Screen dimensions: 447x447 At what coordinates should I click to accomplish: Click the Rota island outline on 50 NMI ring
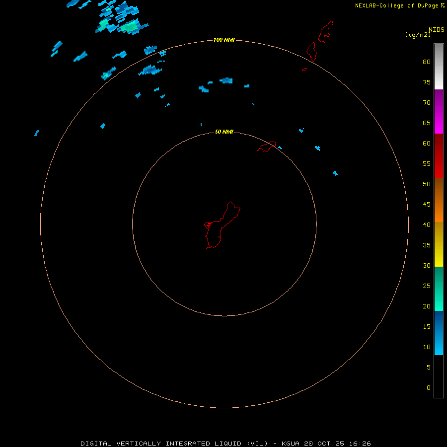[x=267, y=147]
